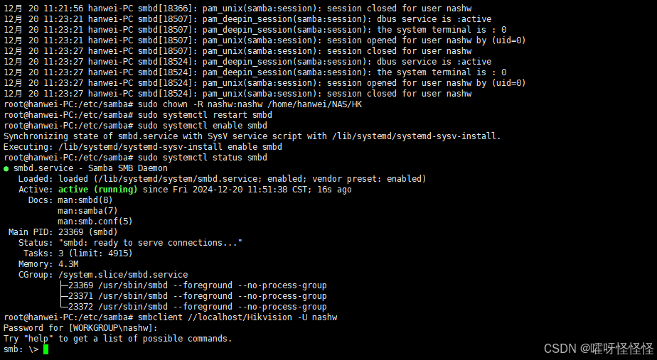Viewport: 657px width, 360px height.
Task: Click the 'man:smb.conf(5)' docs reference
Action: coord(95,222)
